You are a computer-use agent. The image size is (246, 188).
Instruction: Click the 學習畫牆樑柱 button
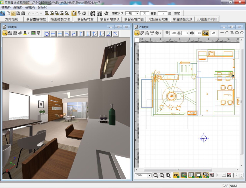pyautogui.click(x=36, y=19)
